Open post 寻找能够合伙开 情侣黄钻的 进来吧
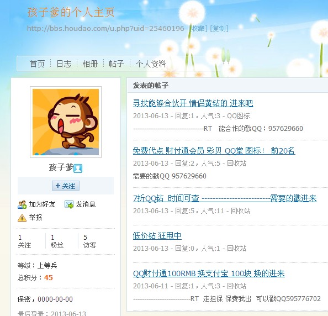The width and height of the screenshot is (328, 316). (193, 103)
